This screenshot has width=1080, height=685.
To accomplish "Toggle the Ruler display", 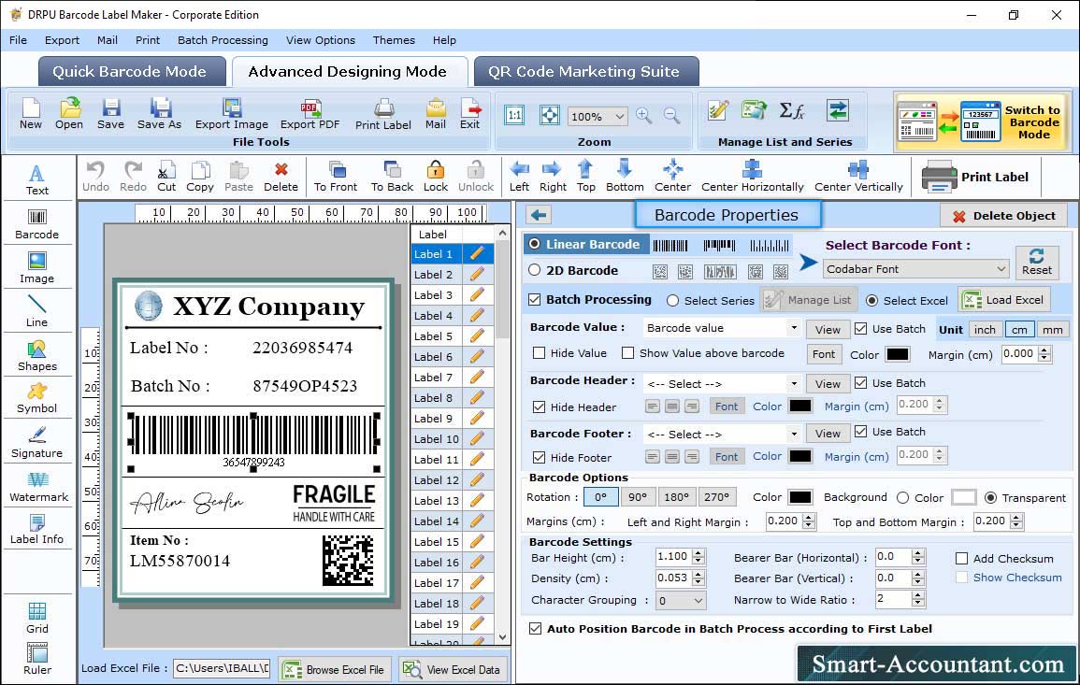I will point(37,659).
